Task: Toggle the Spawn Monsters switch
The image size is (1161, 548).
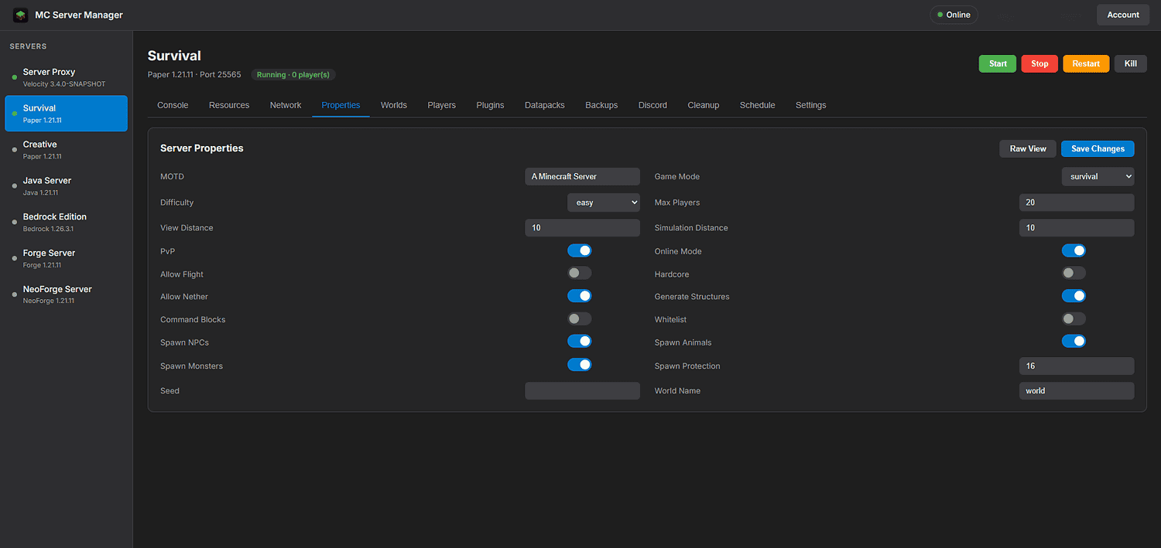Action: [579, 365]
